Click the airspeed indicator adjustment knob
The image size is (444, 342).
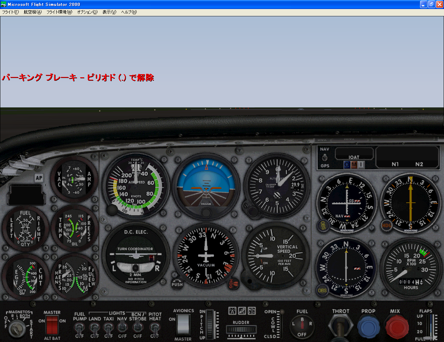click(112, 209)
